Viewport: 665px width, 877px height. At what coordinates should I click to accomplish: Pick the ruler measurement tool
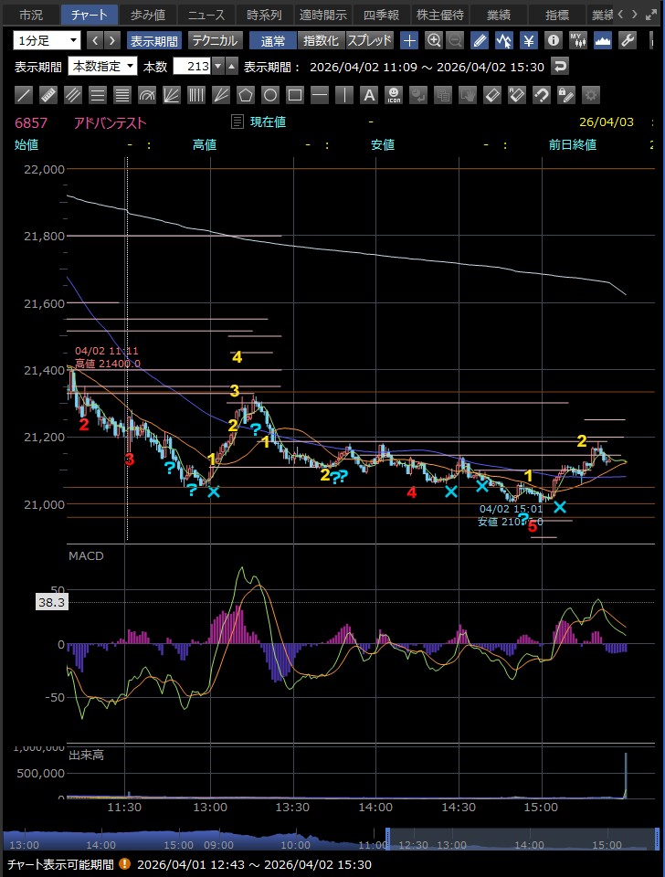pos(49,95)
